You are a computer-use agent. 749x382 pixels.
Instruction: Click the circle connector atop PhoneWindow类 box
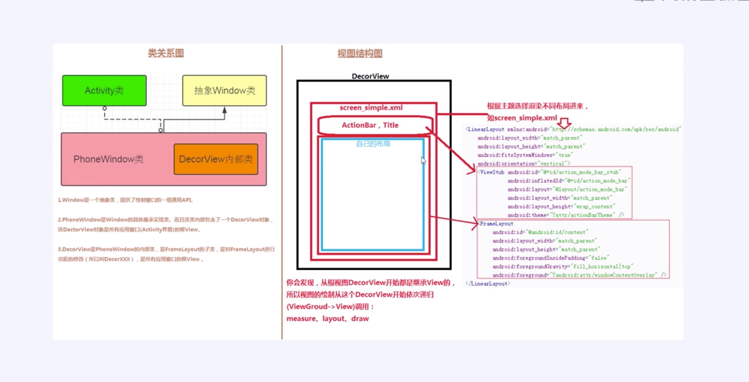160,131
